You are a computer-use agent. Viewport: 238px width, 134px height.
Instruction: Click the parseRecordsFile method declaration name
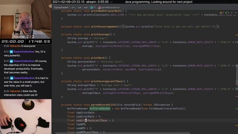pyautogui.click(x=103, y=105)
